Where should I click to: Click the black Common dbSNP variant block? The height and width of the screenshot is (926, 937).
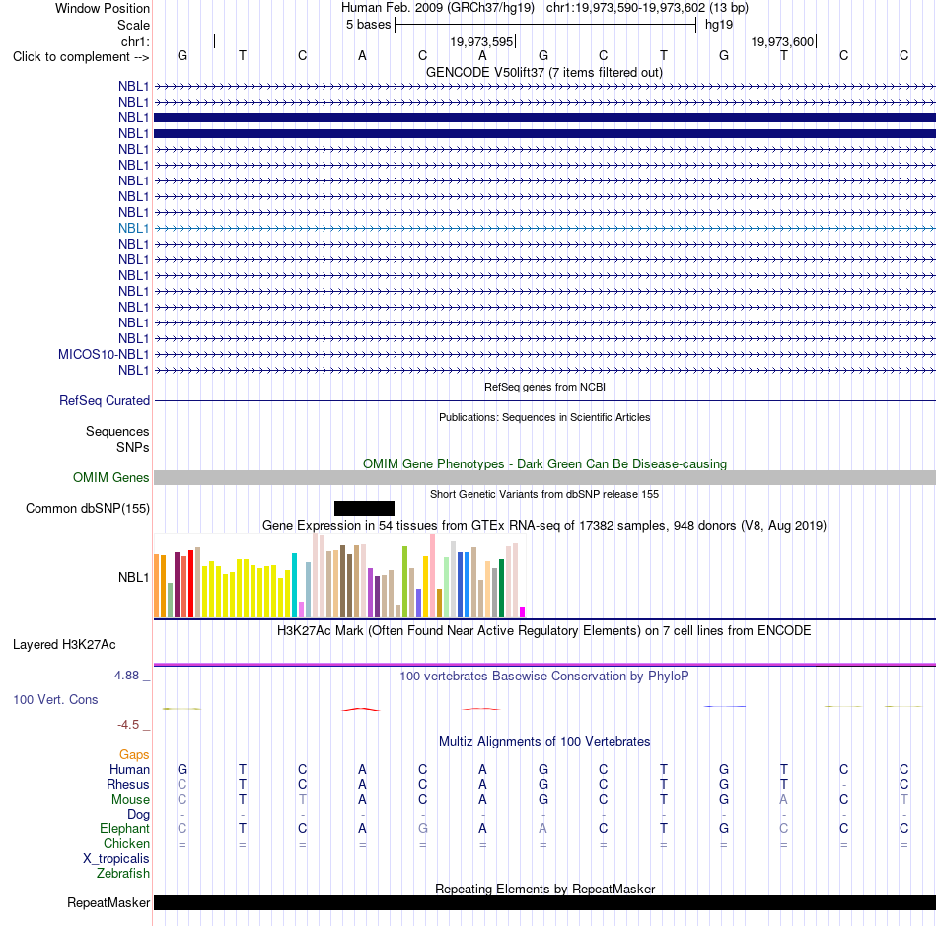[364, 509]
